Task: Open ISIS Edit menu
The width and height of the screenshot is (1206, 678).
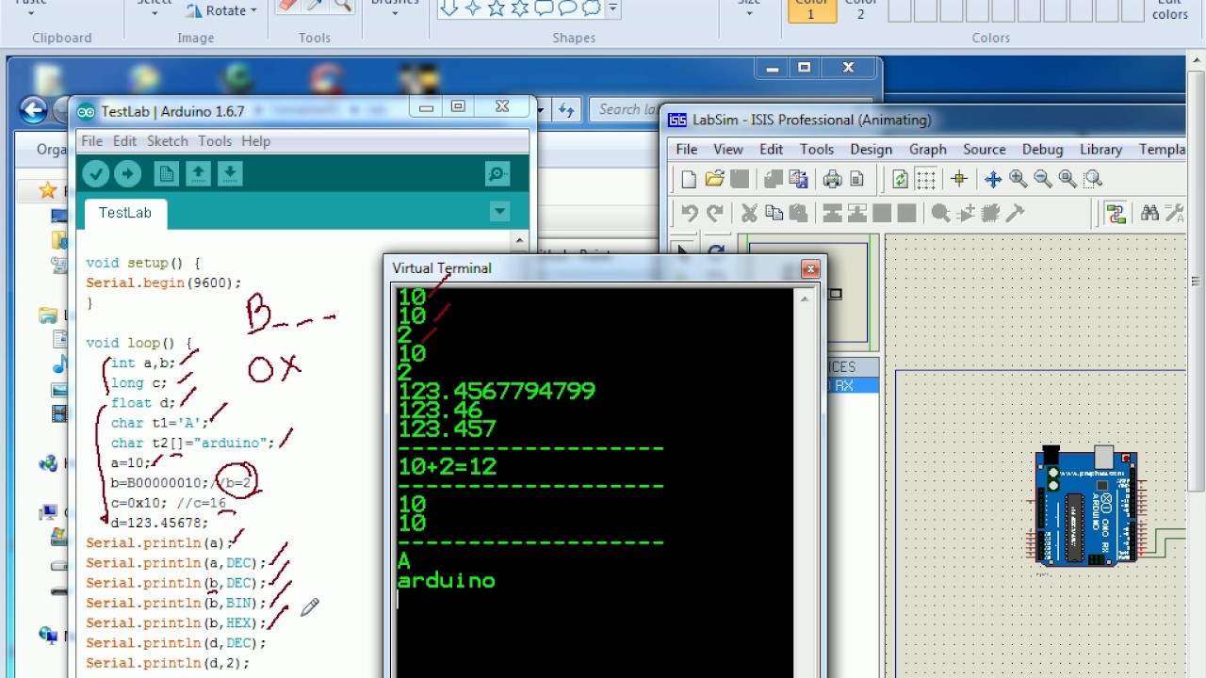Action: (771, 149)
